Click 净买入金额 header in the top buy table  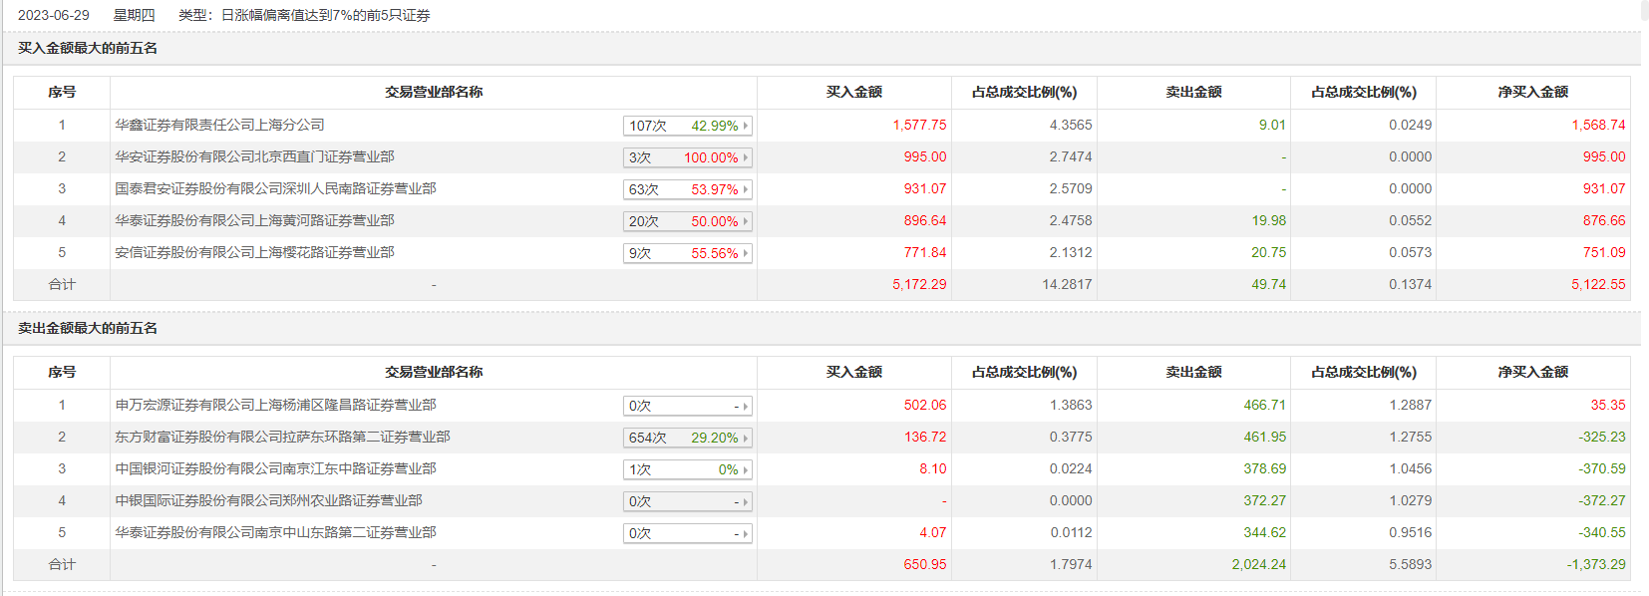(x=1532, y=92)
